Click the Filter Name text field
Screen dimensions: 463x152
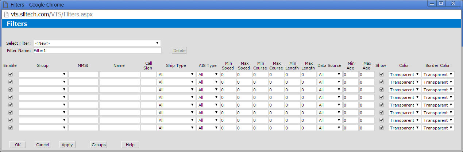[x=97, y=51]
